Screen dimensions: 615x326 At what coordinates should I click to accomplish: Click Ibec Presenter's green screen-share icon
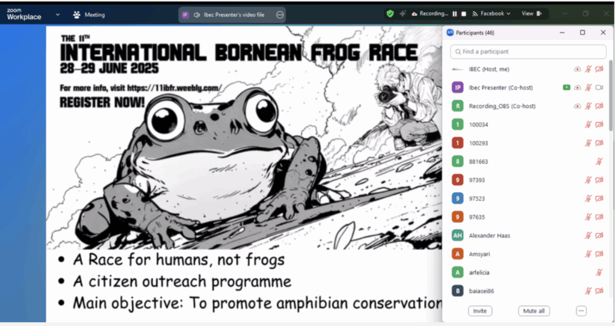coord(566,88)
